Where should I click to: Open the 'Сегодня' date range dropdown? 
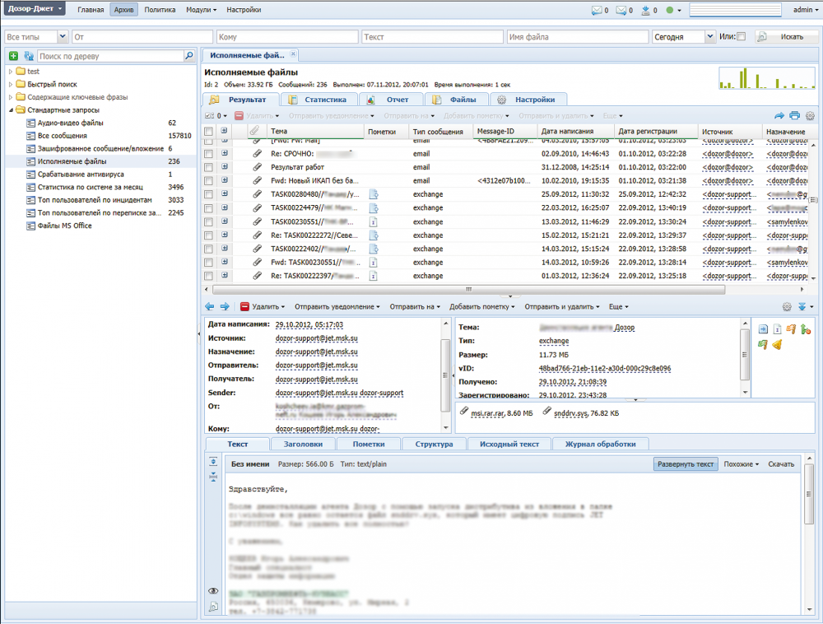click(709, 37)
